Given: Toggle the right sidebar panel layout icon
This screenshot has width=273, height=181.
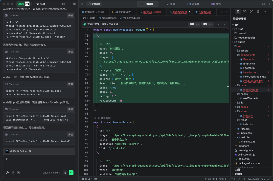Looking at the screenshot, I should (x=269, y=4).
